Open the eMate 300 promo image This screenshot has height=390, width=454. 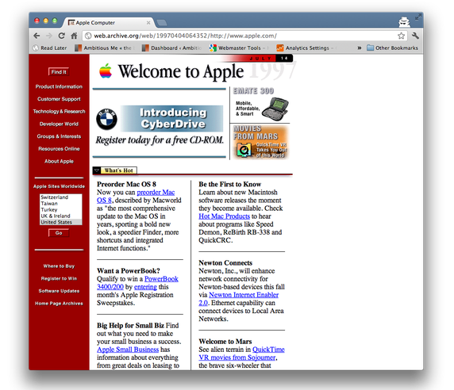point(260,105)
